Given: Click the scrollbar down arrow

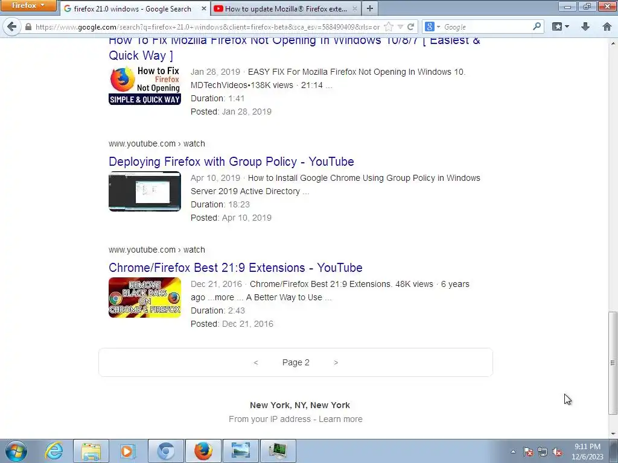Looking at the screenshot, I should (613, 434).
